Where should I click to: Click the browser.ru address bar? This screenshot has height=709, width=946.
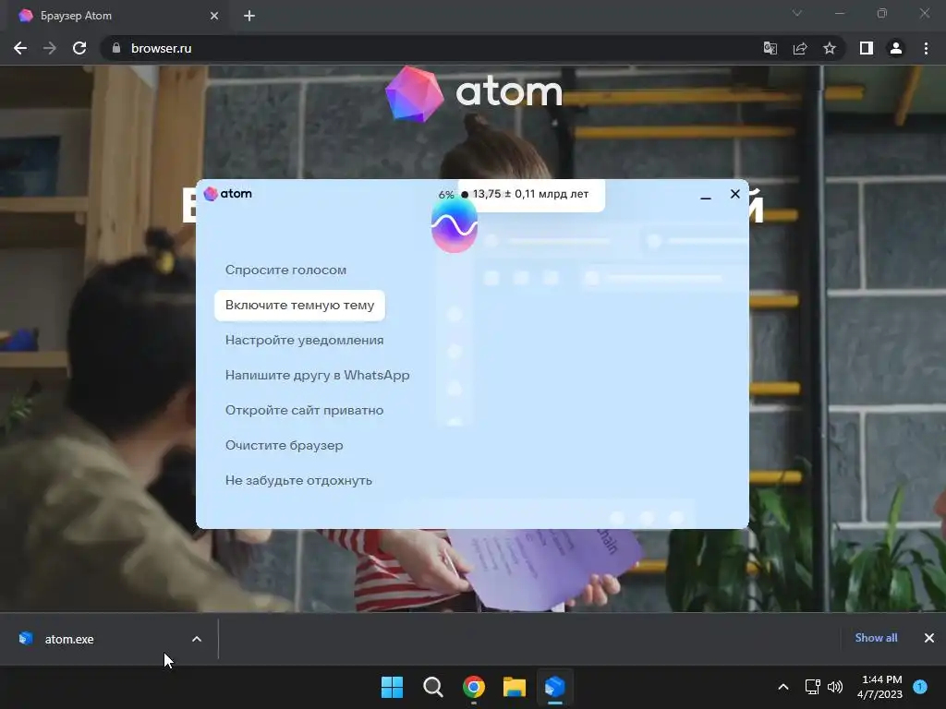click(x=429, y=48)
